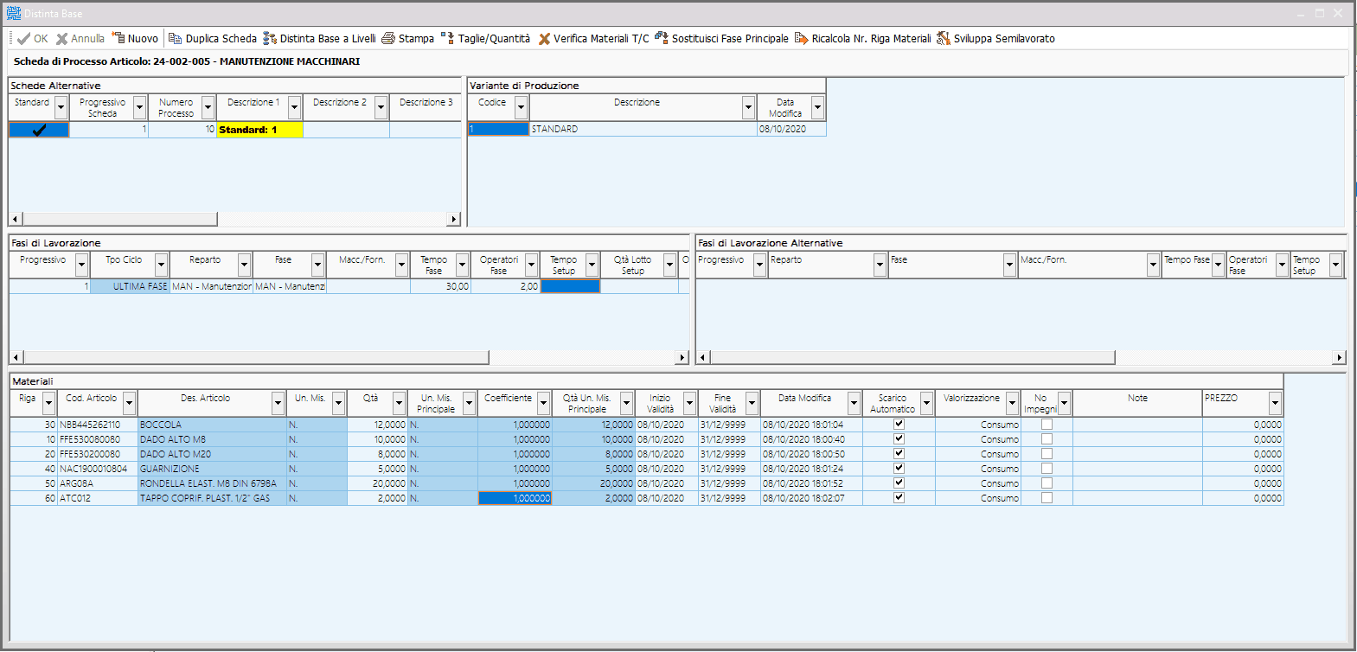
Task: Select the yellow Standard: 1 description cell
Action: [x=259, y=130]
